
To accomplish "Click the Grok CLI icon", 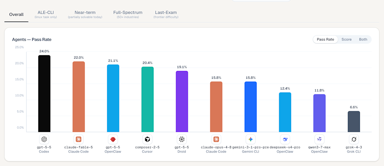I will 354,139.
